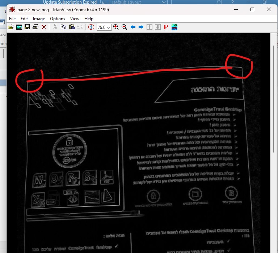Viewport: 278px width, 253px height.
Task: Zoom out with the magnifier minus icon
Action: (x=124, y=27)
